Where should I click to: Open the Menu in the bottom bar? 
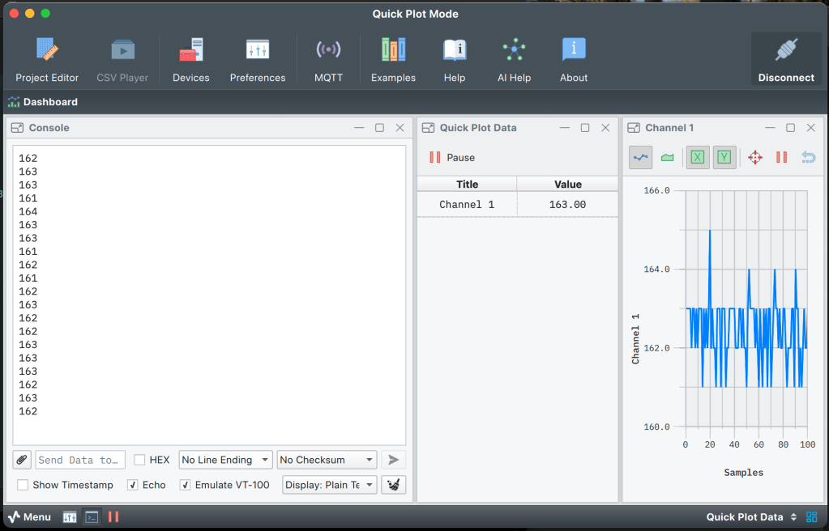[x=29, y=516]
